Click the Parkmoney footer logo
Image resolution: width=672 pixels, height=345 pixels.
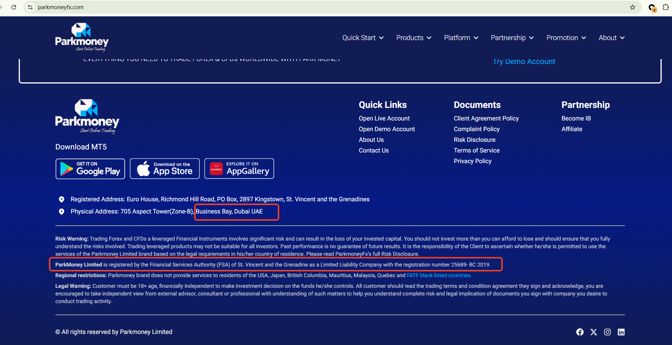coord(87,117)
